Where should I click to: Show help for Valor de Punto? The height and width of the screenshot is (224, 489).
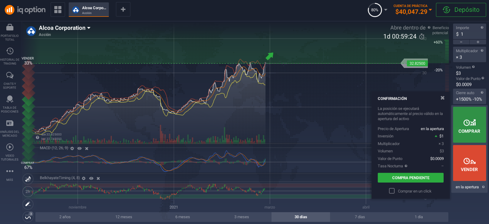(x=483, y=78)
